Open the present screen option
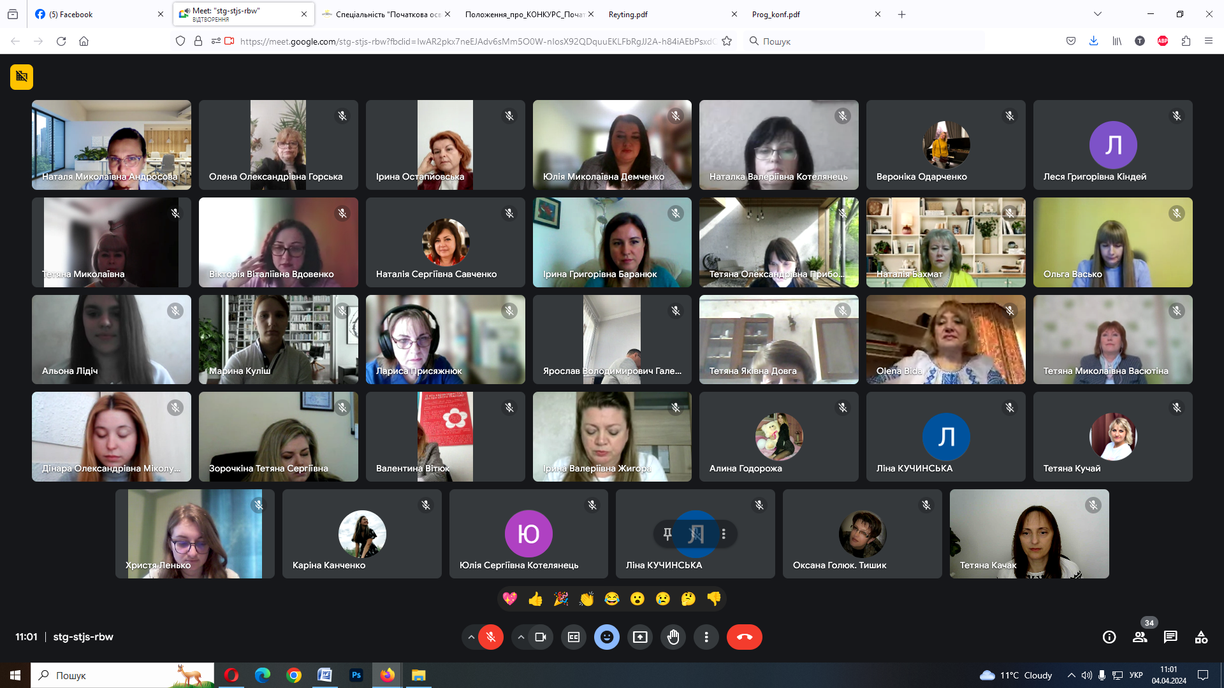This screenshot has height=688, width=1224. point(640,637)
